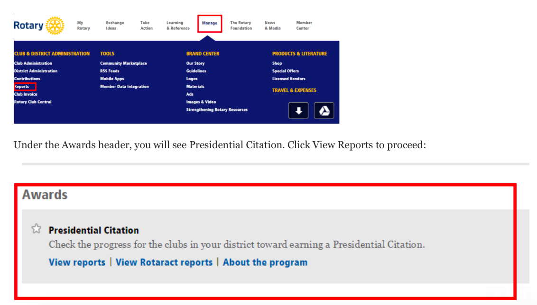Open the Member Center menu
This screenshot has width=537, height=305.
(x=304, y=26)
